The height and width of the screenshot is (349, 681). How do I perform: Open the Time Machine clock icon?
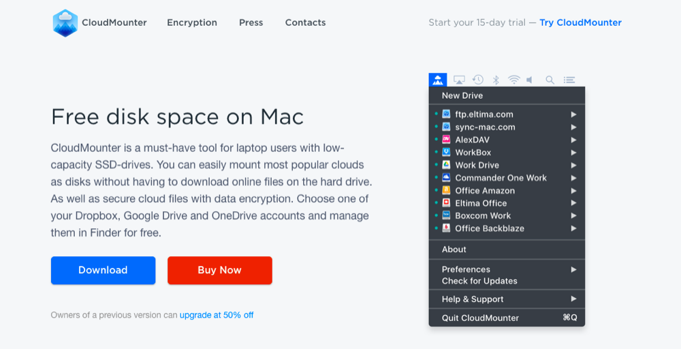478,80
